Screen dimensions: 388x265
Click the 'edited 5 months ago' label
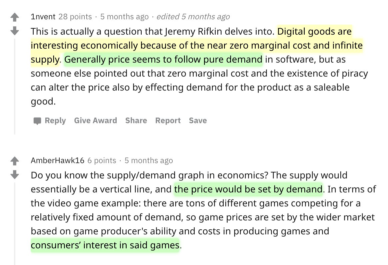[193, 17]
